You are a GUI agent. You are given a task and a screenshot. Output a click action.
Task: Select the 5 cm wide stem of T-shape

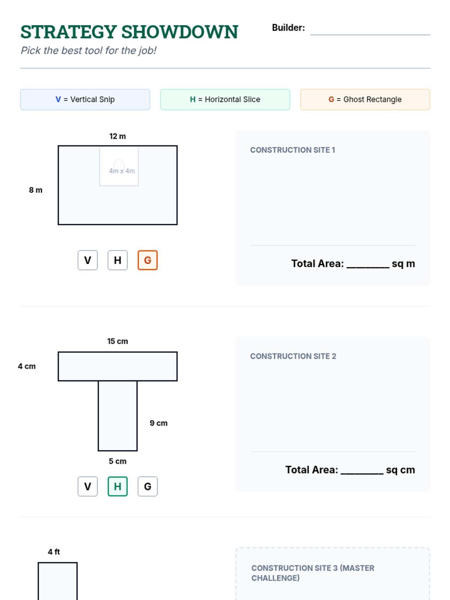pyautogui.click(x=118, y=415)
